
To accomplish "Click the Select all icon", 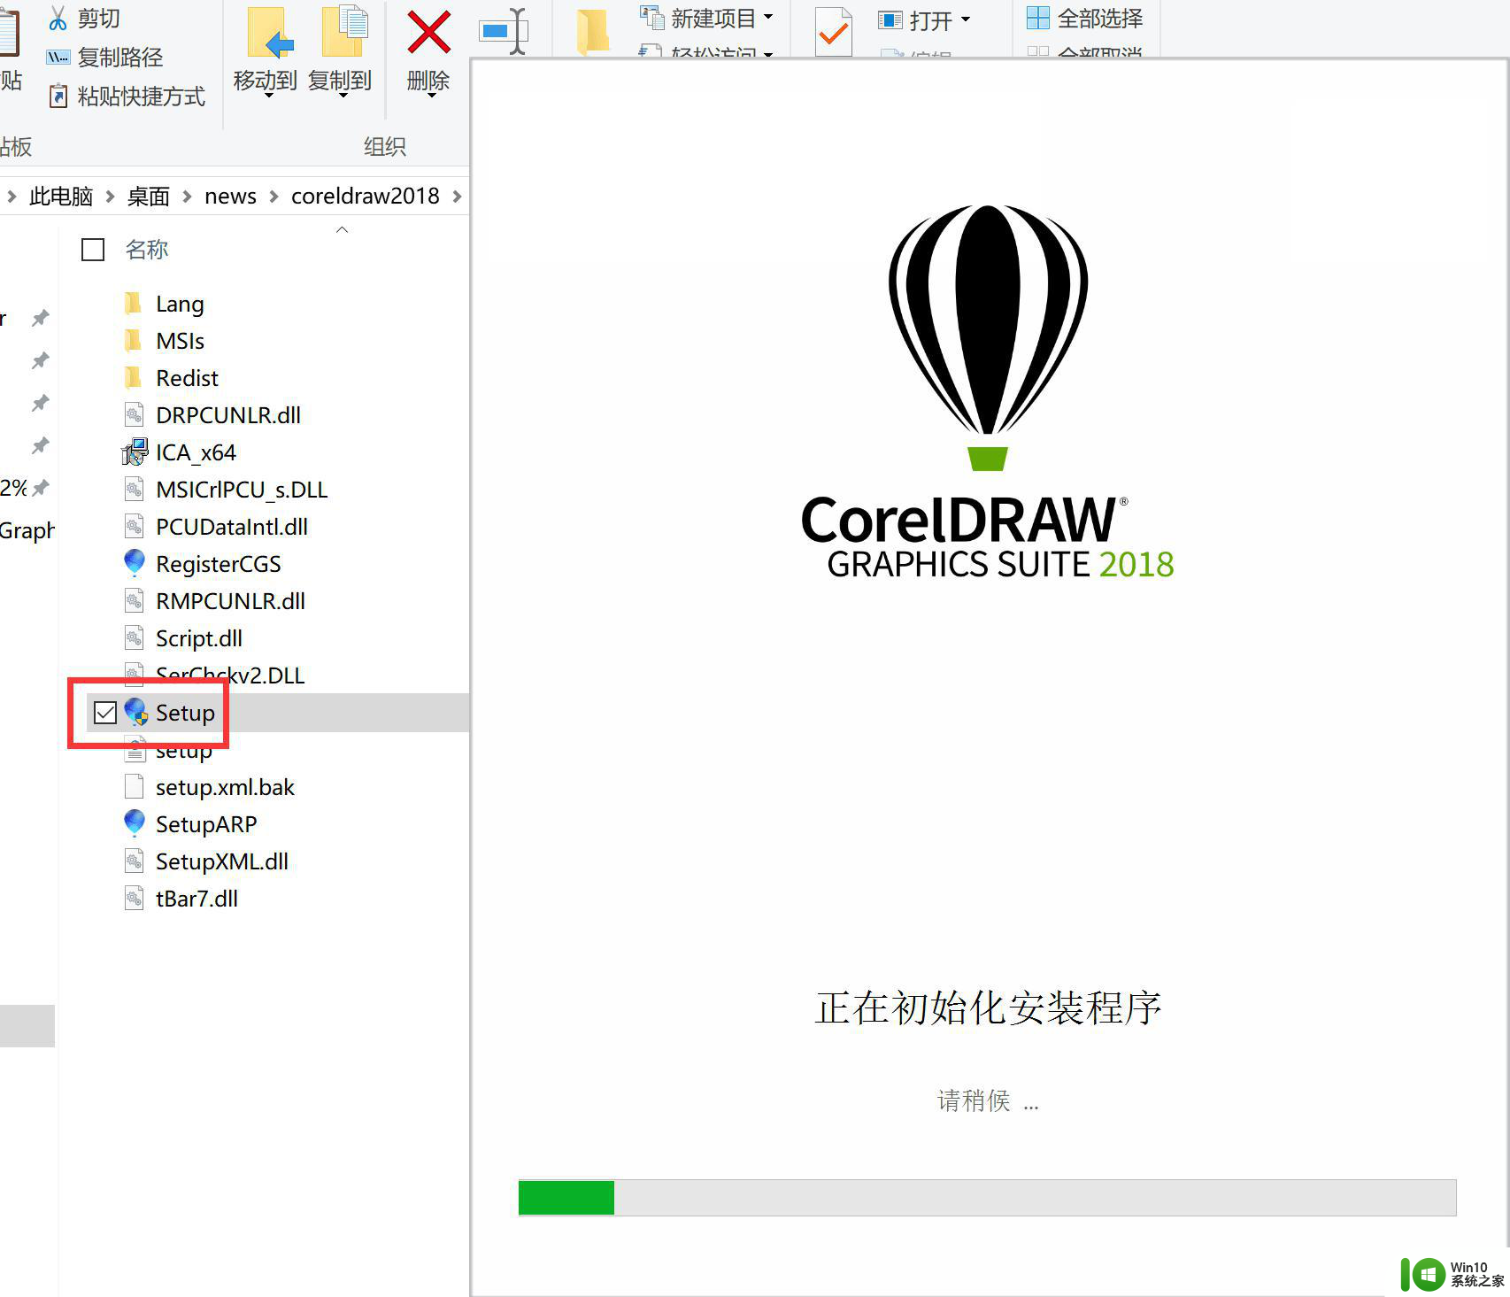I will click(1037, 18).
